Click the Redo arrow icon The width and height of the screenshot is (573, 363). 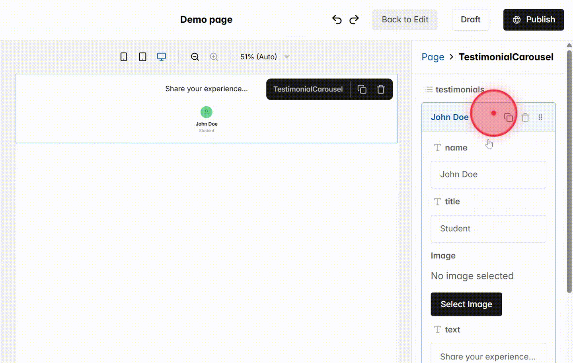[x=354, y=19]
